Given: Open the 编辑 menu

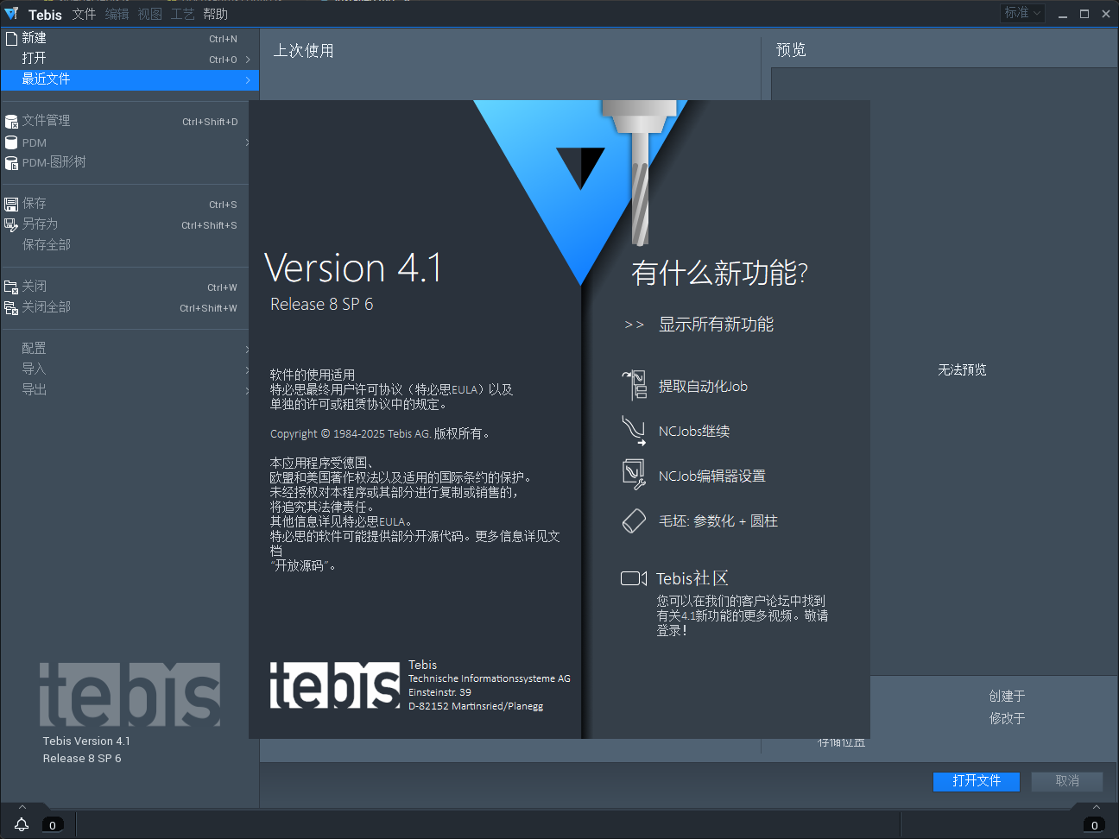Looking at the screenshot, I should [x=117, y=14].
